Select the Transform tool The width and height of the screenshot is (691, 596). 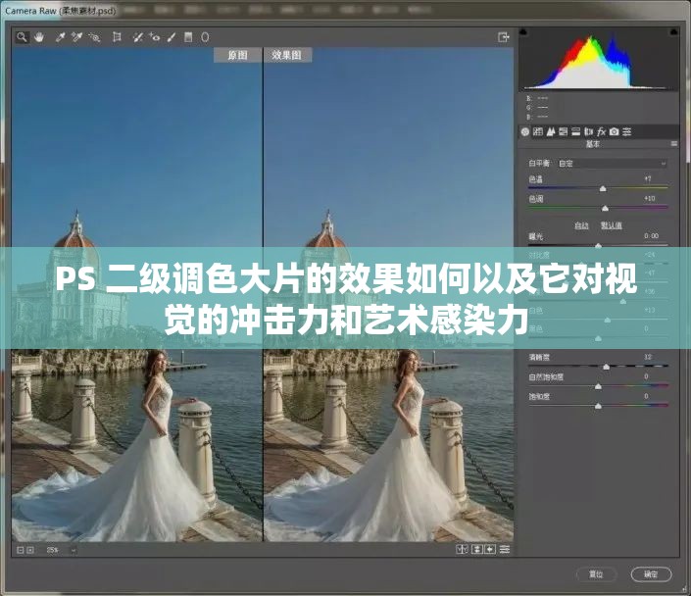click(x=117, y=37)
